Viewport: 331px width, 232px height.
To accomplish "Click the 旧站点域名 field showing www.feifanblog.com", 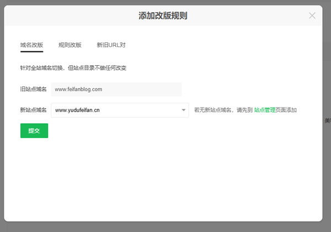I will [116, 89].
